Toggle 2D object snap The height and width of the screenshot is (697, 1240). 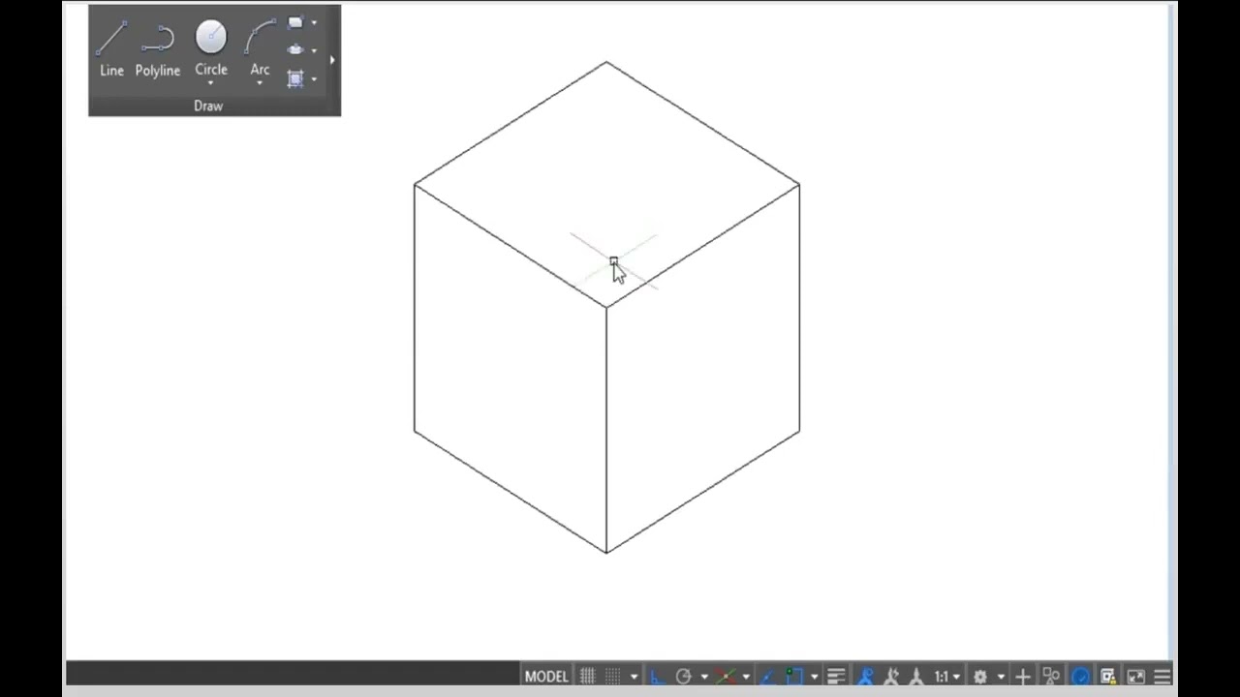(793, 677)
